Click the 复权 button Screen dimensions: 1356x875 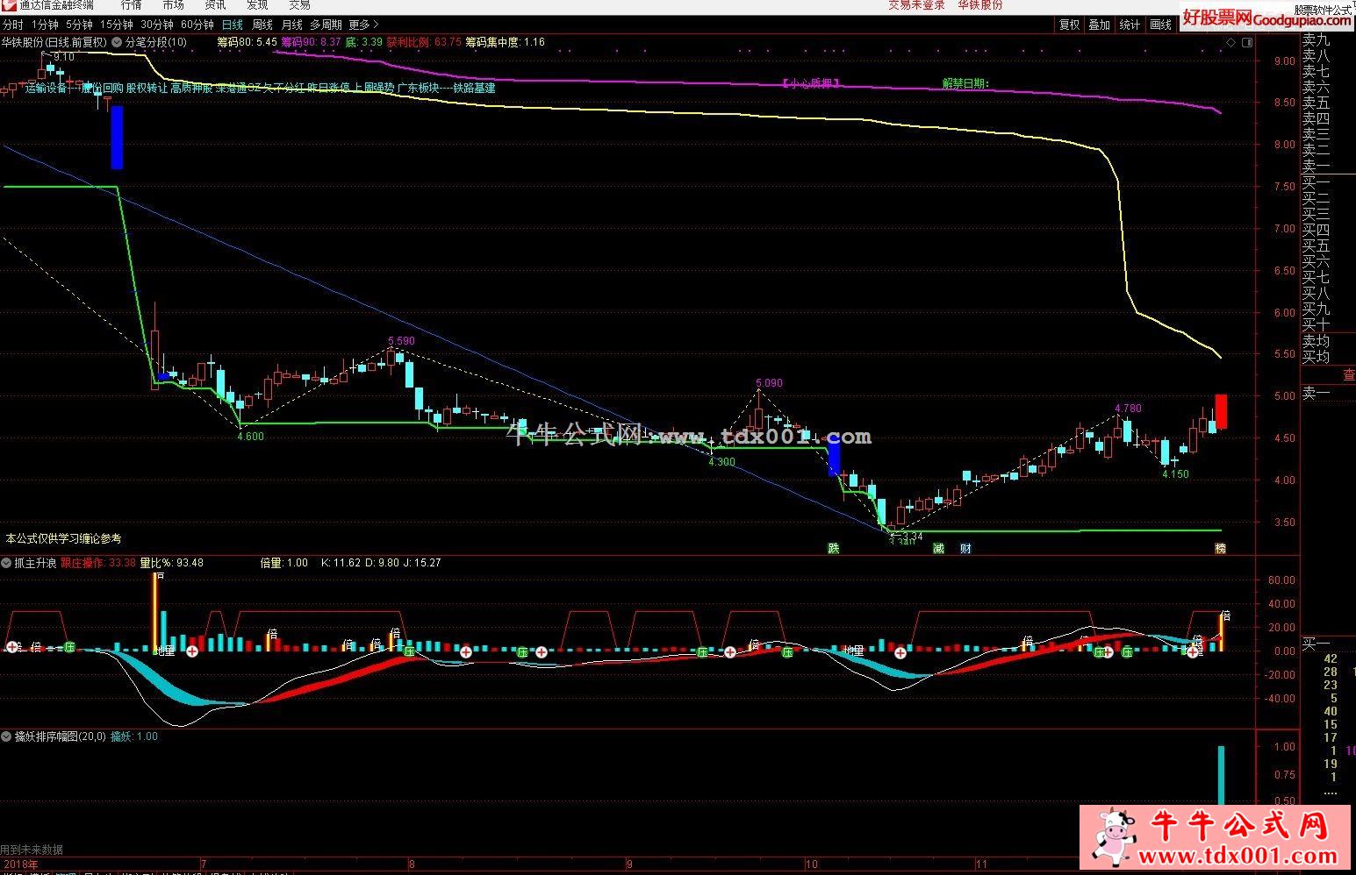pyautogui.click(x=1069, y=25)
